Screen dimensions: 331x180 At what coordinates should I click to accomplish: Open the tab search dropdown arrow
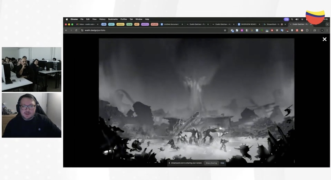pos(327,24)
